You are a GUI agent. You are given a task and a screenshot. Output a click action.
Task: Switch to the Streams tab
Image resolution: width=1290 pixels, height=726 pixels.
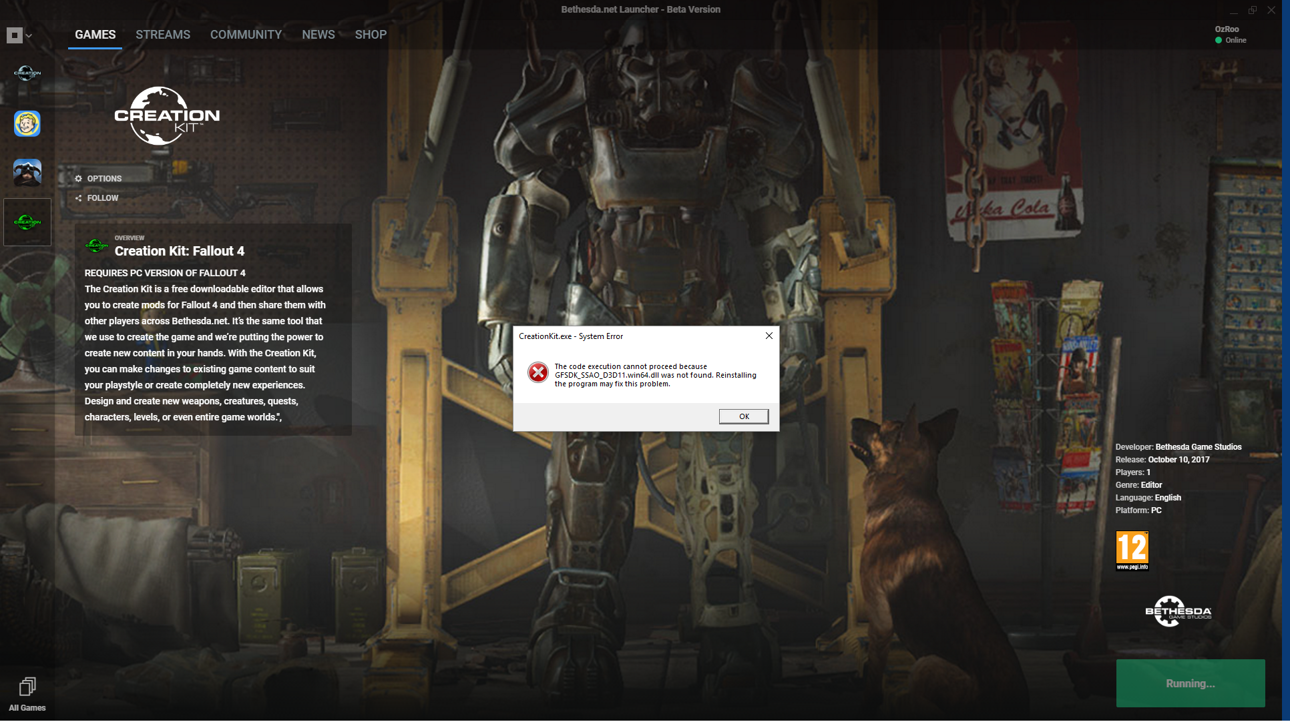coord(163,35)
